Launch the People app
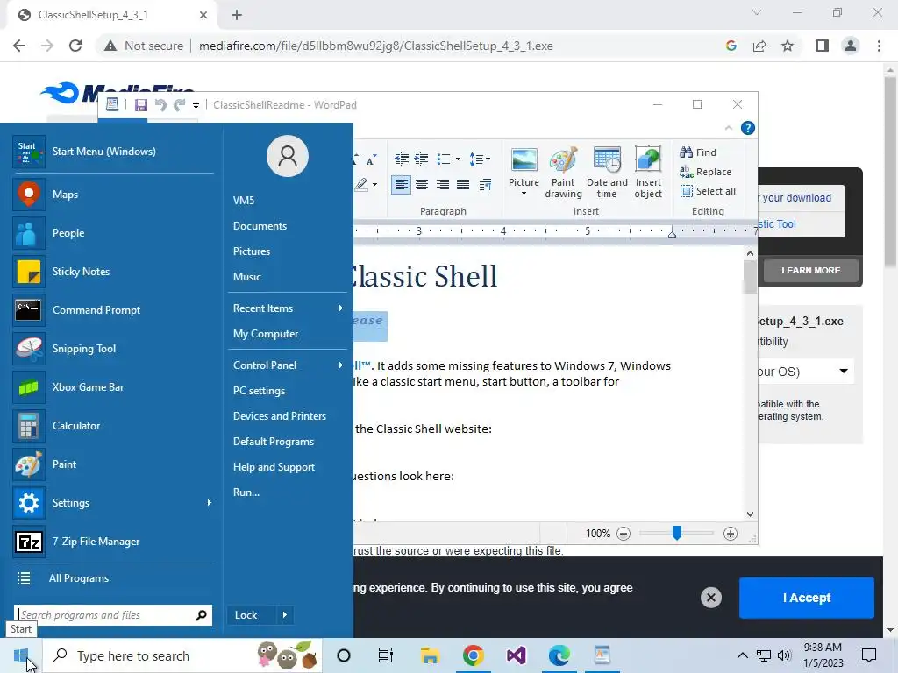The height and width of the screenshot is (673, 898). (113, 233)
